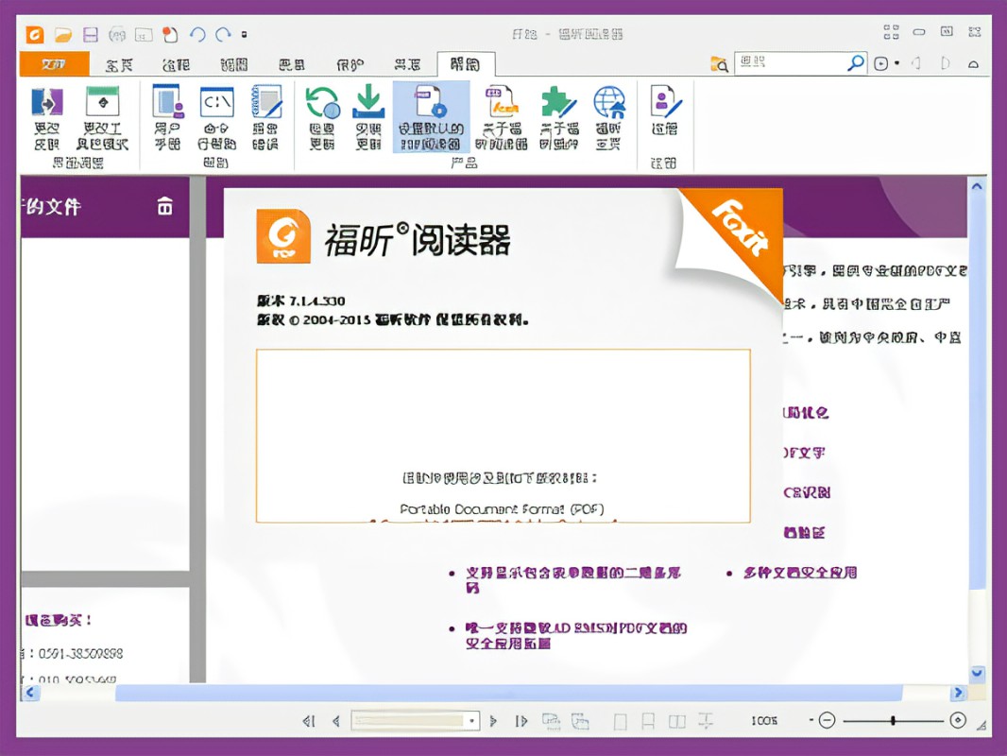Image resolution: width=1007 pixels, height=756 pixels.
Task: Click the version 7.1.4.330 text
Action: point(301,301)
